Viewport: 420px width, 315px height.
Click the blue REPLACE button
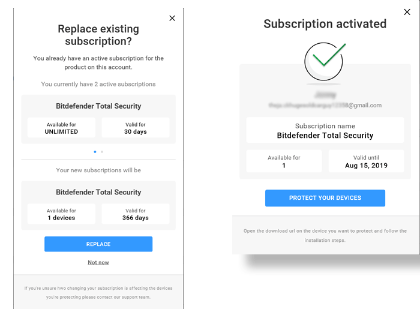pyautogui.click(x=98, y=244)
